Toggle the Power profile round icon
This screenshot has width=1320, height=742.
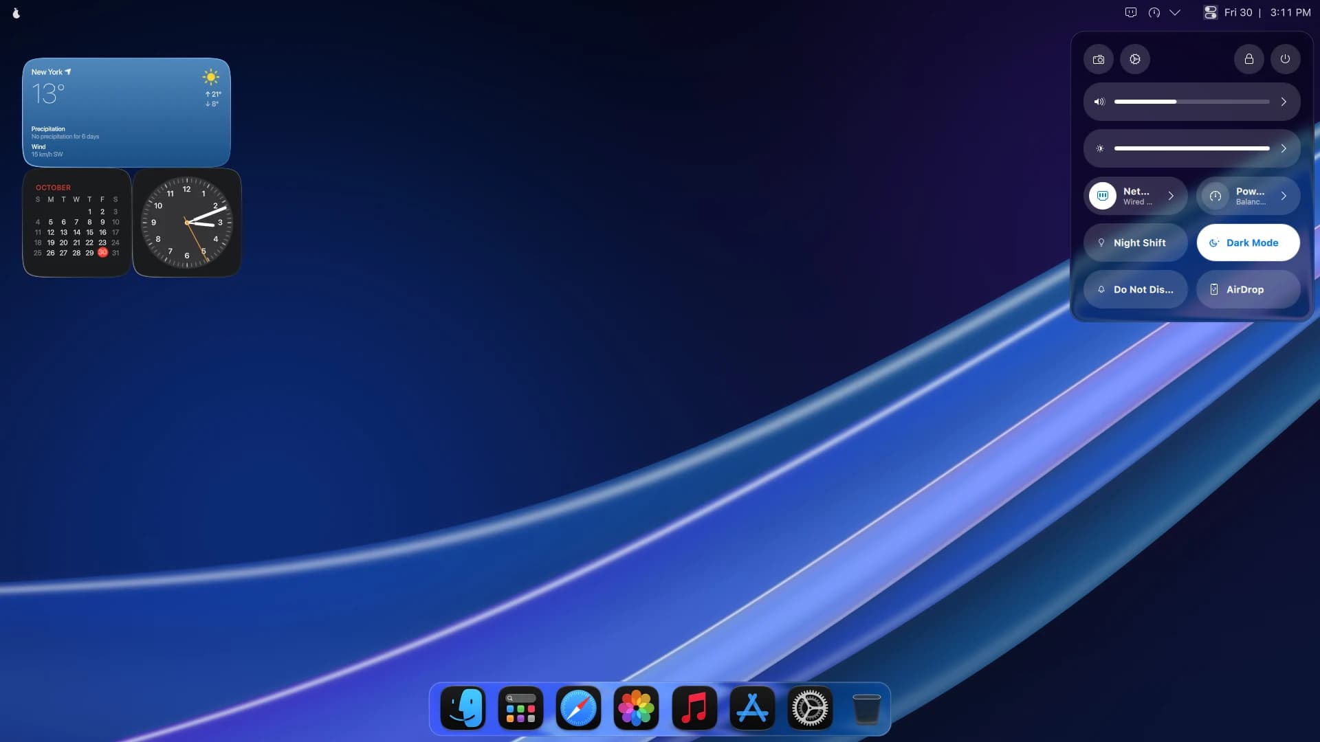1215,196
